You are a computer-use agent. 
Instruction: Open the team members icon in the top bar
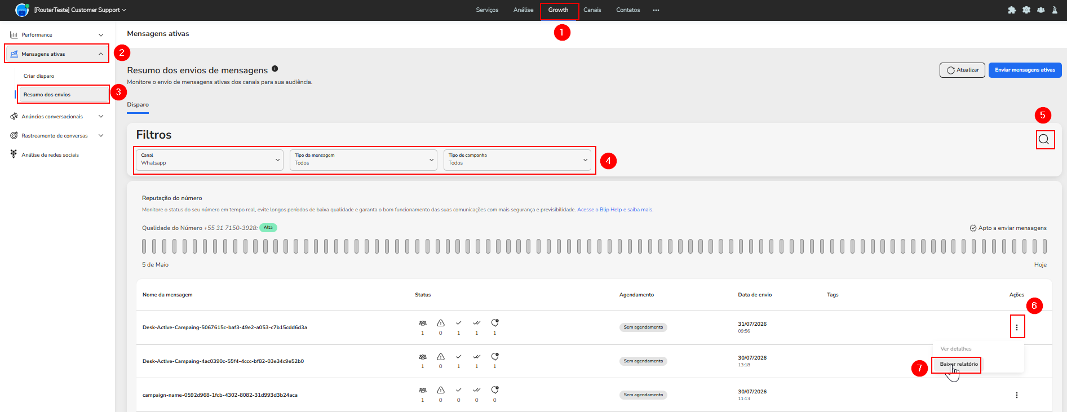click(x=1041, y=10)
